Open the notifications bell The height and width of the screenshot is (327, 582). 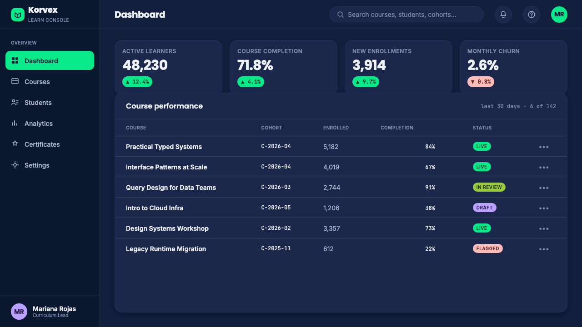pyautogui.click(x=503, y=15)
